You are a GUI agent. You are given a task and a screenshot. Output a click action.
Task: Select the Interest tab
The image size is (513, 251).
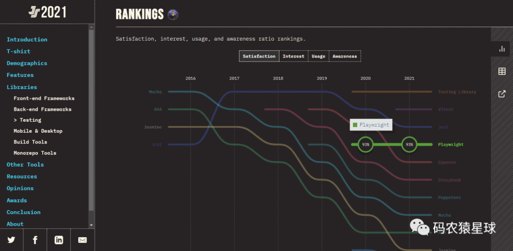(x=294, y=56)
